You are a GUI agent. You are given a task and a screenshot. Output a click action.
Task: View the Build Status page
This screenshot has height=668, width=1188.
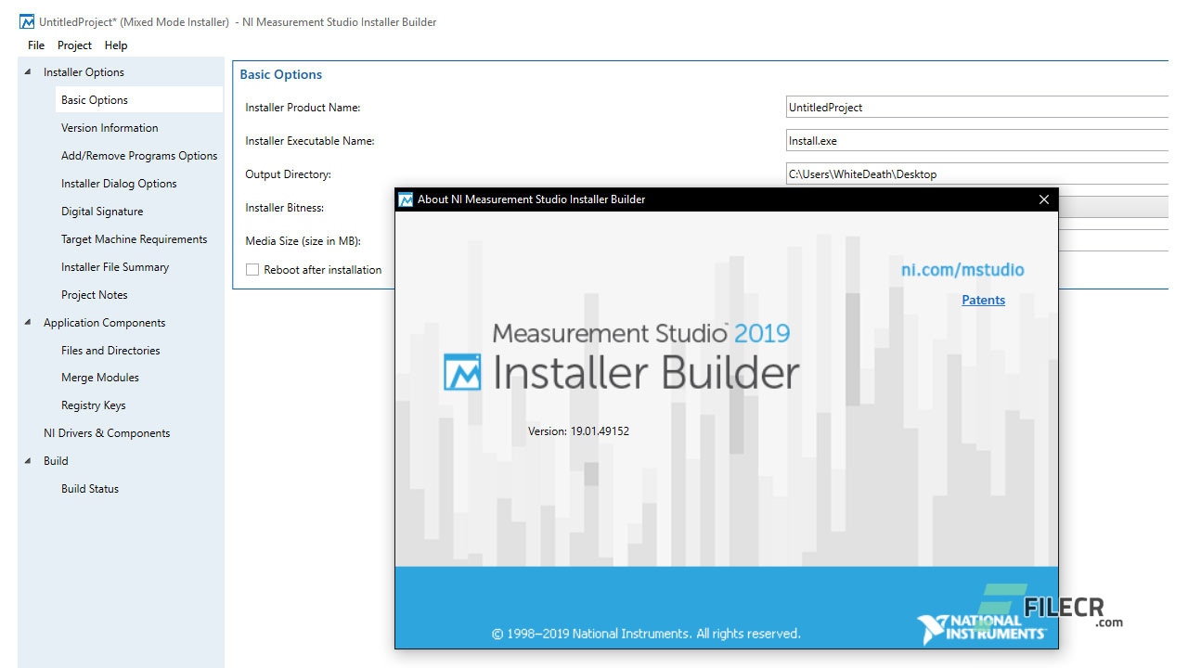click(90, 489)
